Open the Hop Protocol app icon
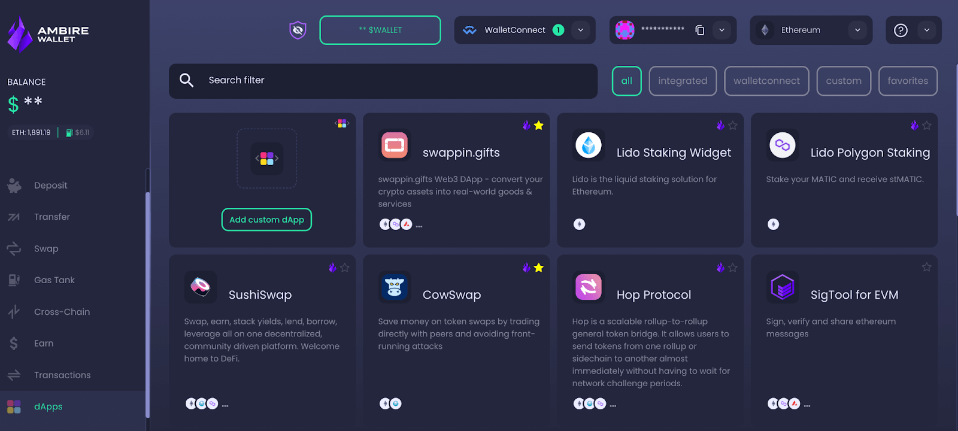 [589, 287]
